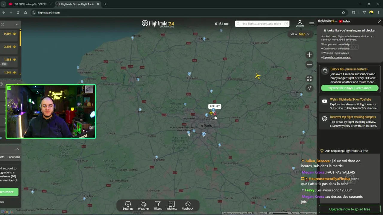Open the Widgets panel
The height and width of the screenshot is (215, 383).
pyautogui.click(x=171, y=205)
